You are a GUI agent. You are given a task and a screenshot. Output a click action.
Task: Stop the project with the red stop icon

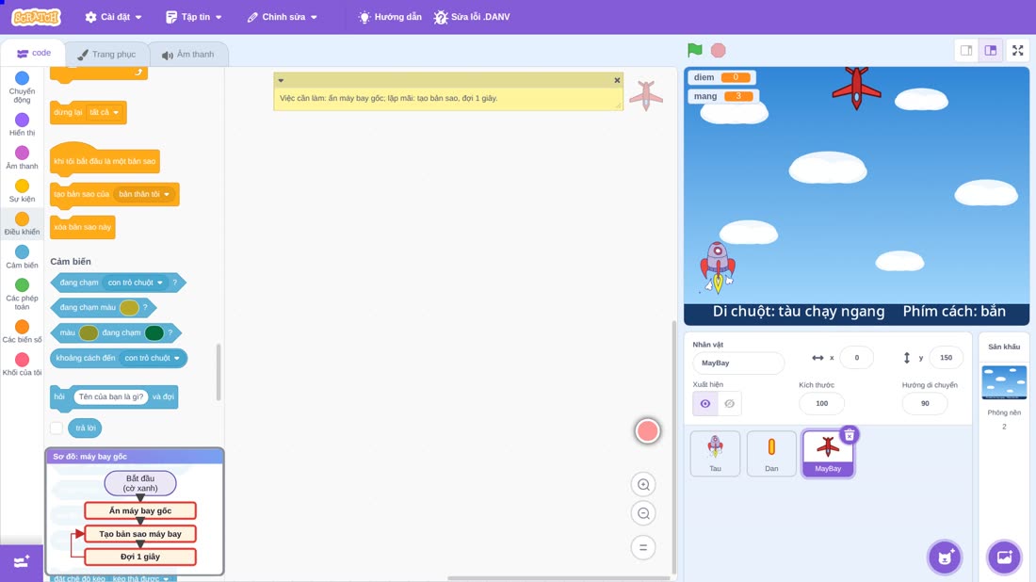click(x=719, y=50)
